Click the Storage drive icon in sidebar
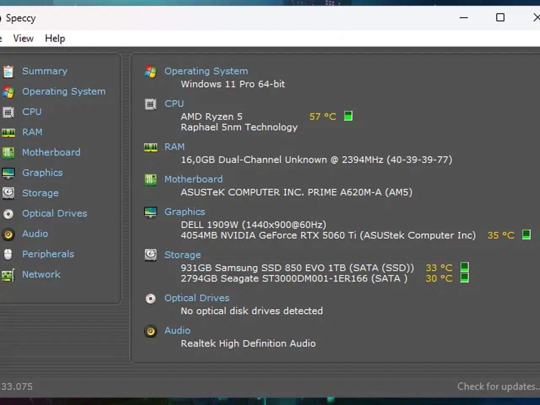 8,193
